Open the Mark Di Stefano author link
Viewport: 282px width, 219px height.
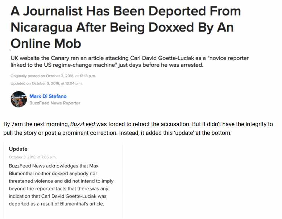(48, 96)
